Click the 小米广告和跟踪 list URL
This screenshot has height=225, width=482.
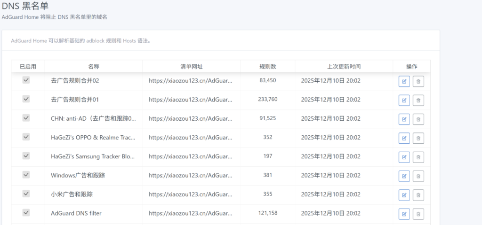[190, 194]
